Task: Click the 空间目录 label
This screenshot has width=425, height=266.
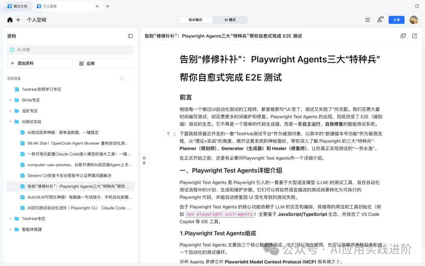Action: click(14, 79)
